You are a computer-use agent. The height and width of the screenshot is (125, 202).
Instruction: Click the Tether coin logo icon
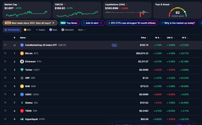(x=22, y=70)
